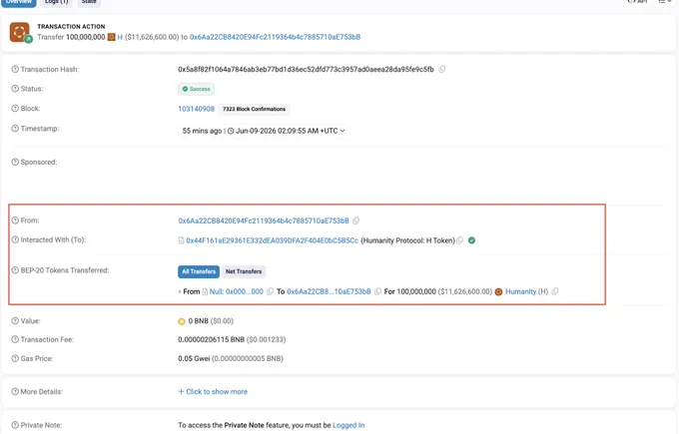Click help icon beside Sponsored
Viewport: 679px width, 434px height.
click(15, 162)
